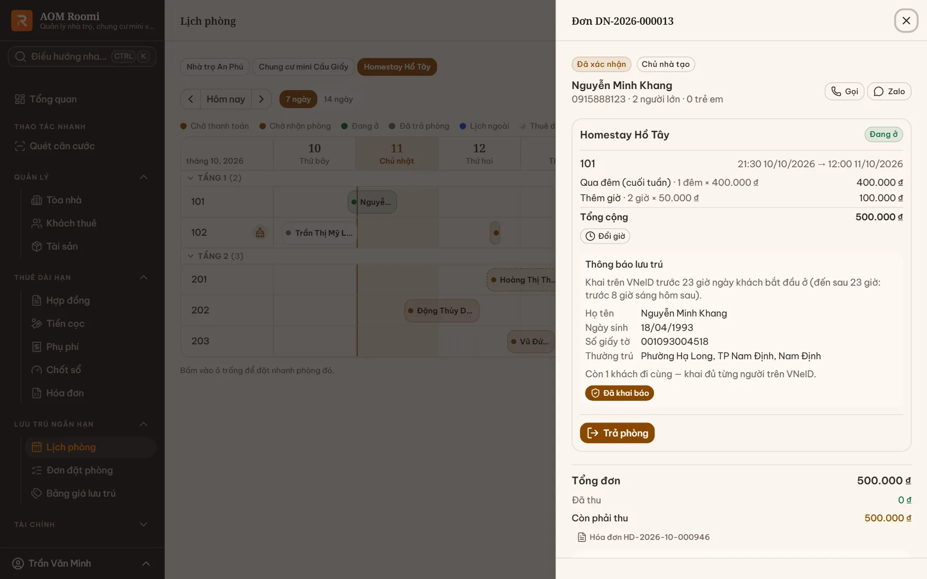Go to previous calendar period arrow

191,99
